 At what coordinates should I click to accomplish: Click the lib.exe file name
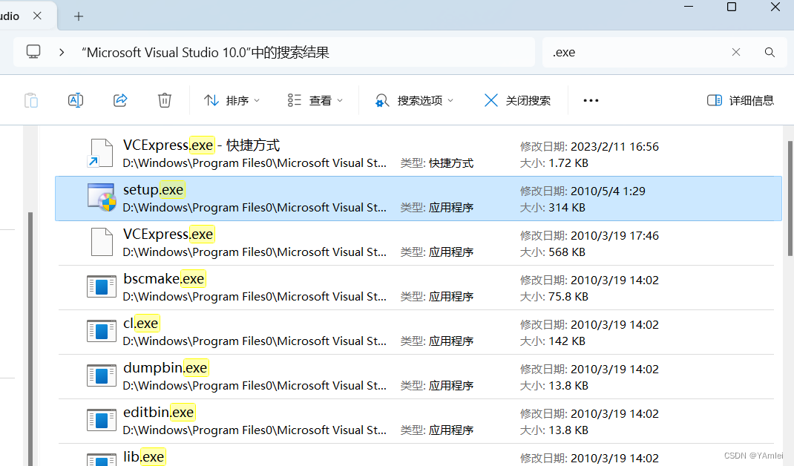[x=144, y=457]
